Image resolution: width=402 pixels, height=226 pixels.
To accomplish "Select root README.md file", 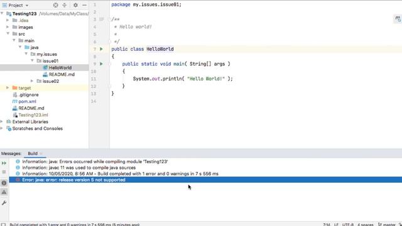I will (31, 108).
